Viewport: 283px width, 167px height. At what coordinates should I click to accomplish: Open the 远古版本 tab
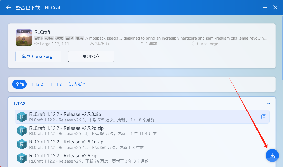click(78, 84)
